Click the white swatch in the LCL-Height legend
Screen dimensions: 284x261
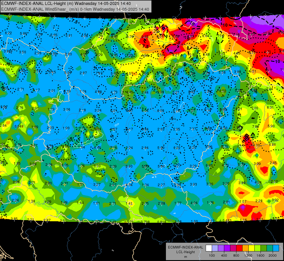(209, 248)
